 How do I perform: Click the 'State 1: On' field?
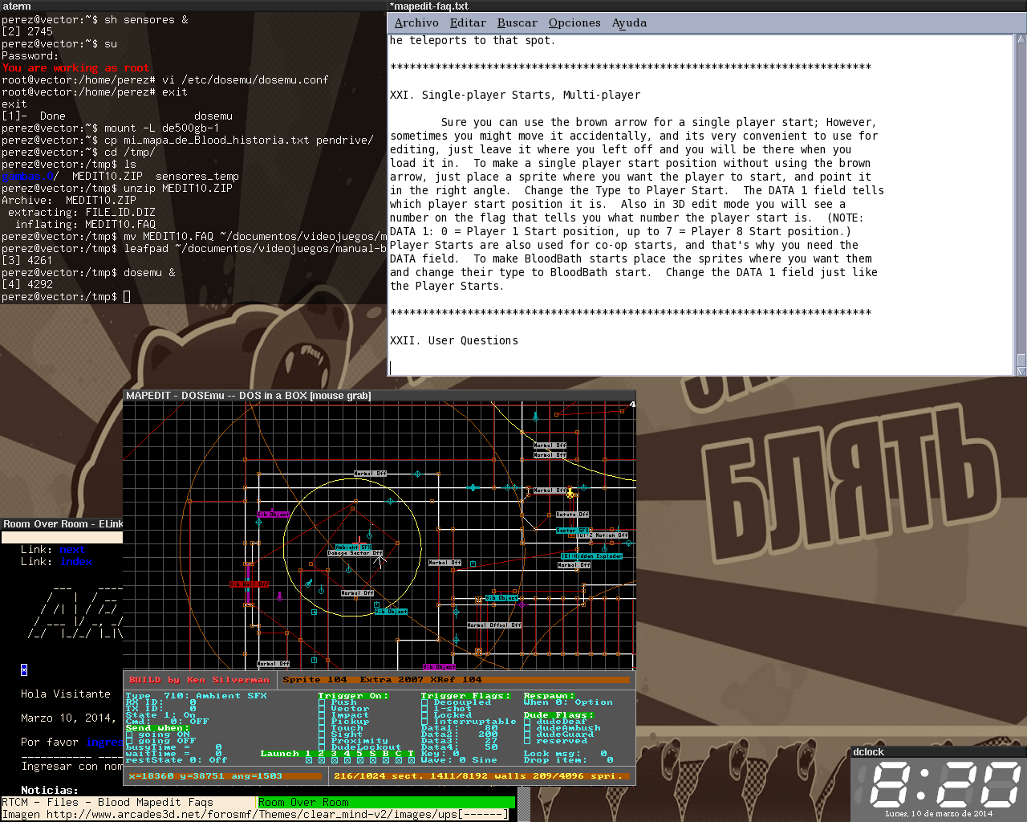[x=160, y=715]
